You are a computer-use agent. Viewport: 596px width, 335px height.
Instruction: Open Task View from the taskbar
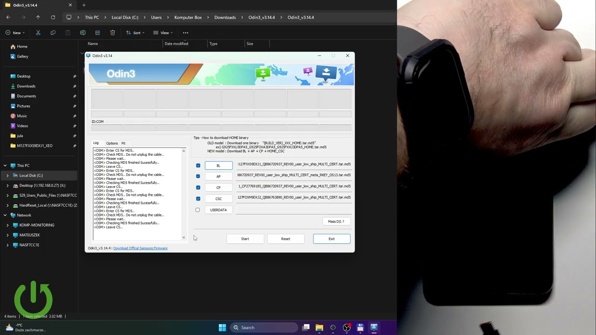click(306, 328)
